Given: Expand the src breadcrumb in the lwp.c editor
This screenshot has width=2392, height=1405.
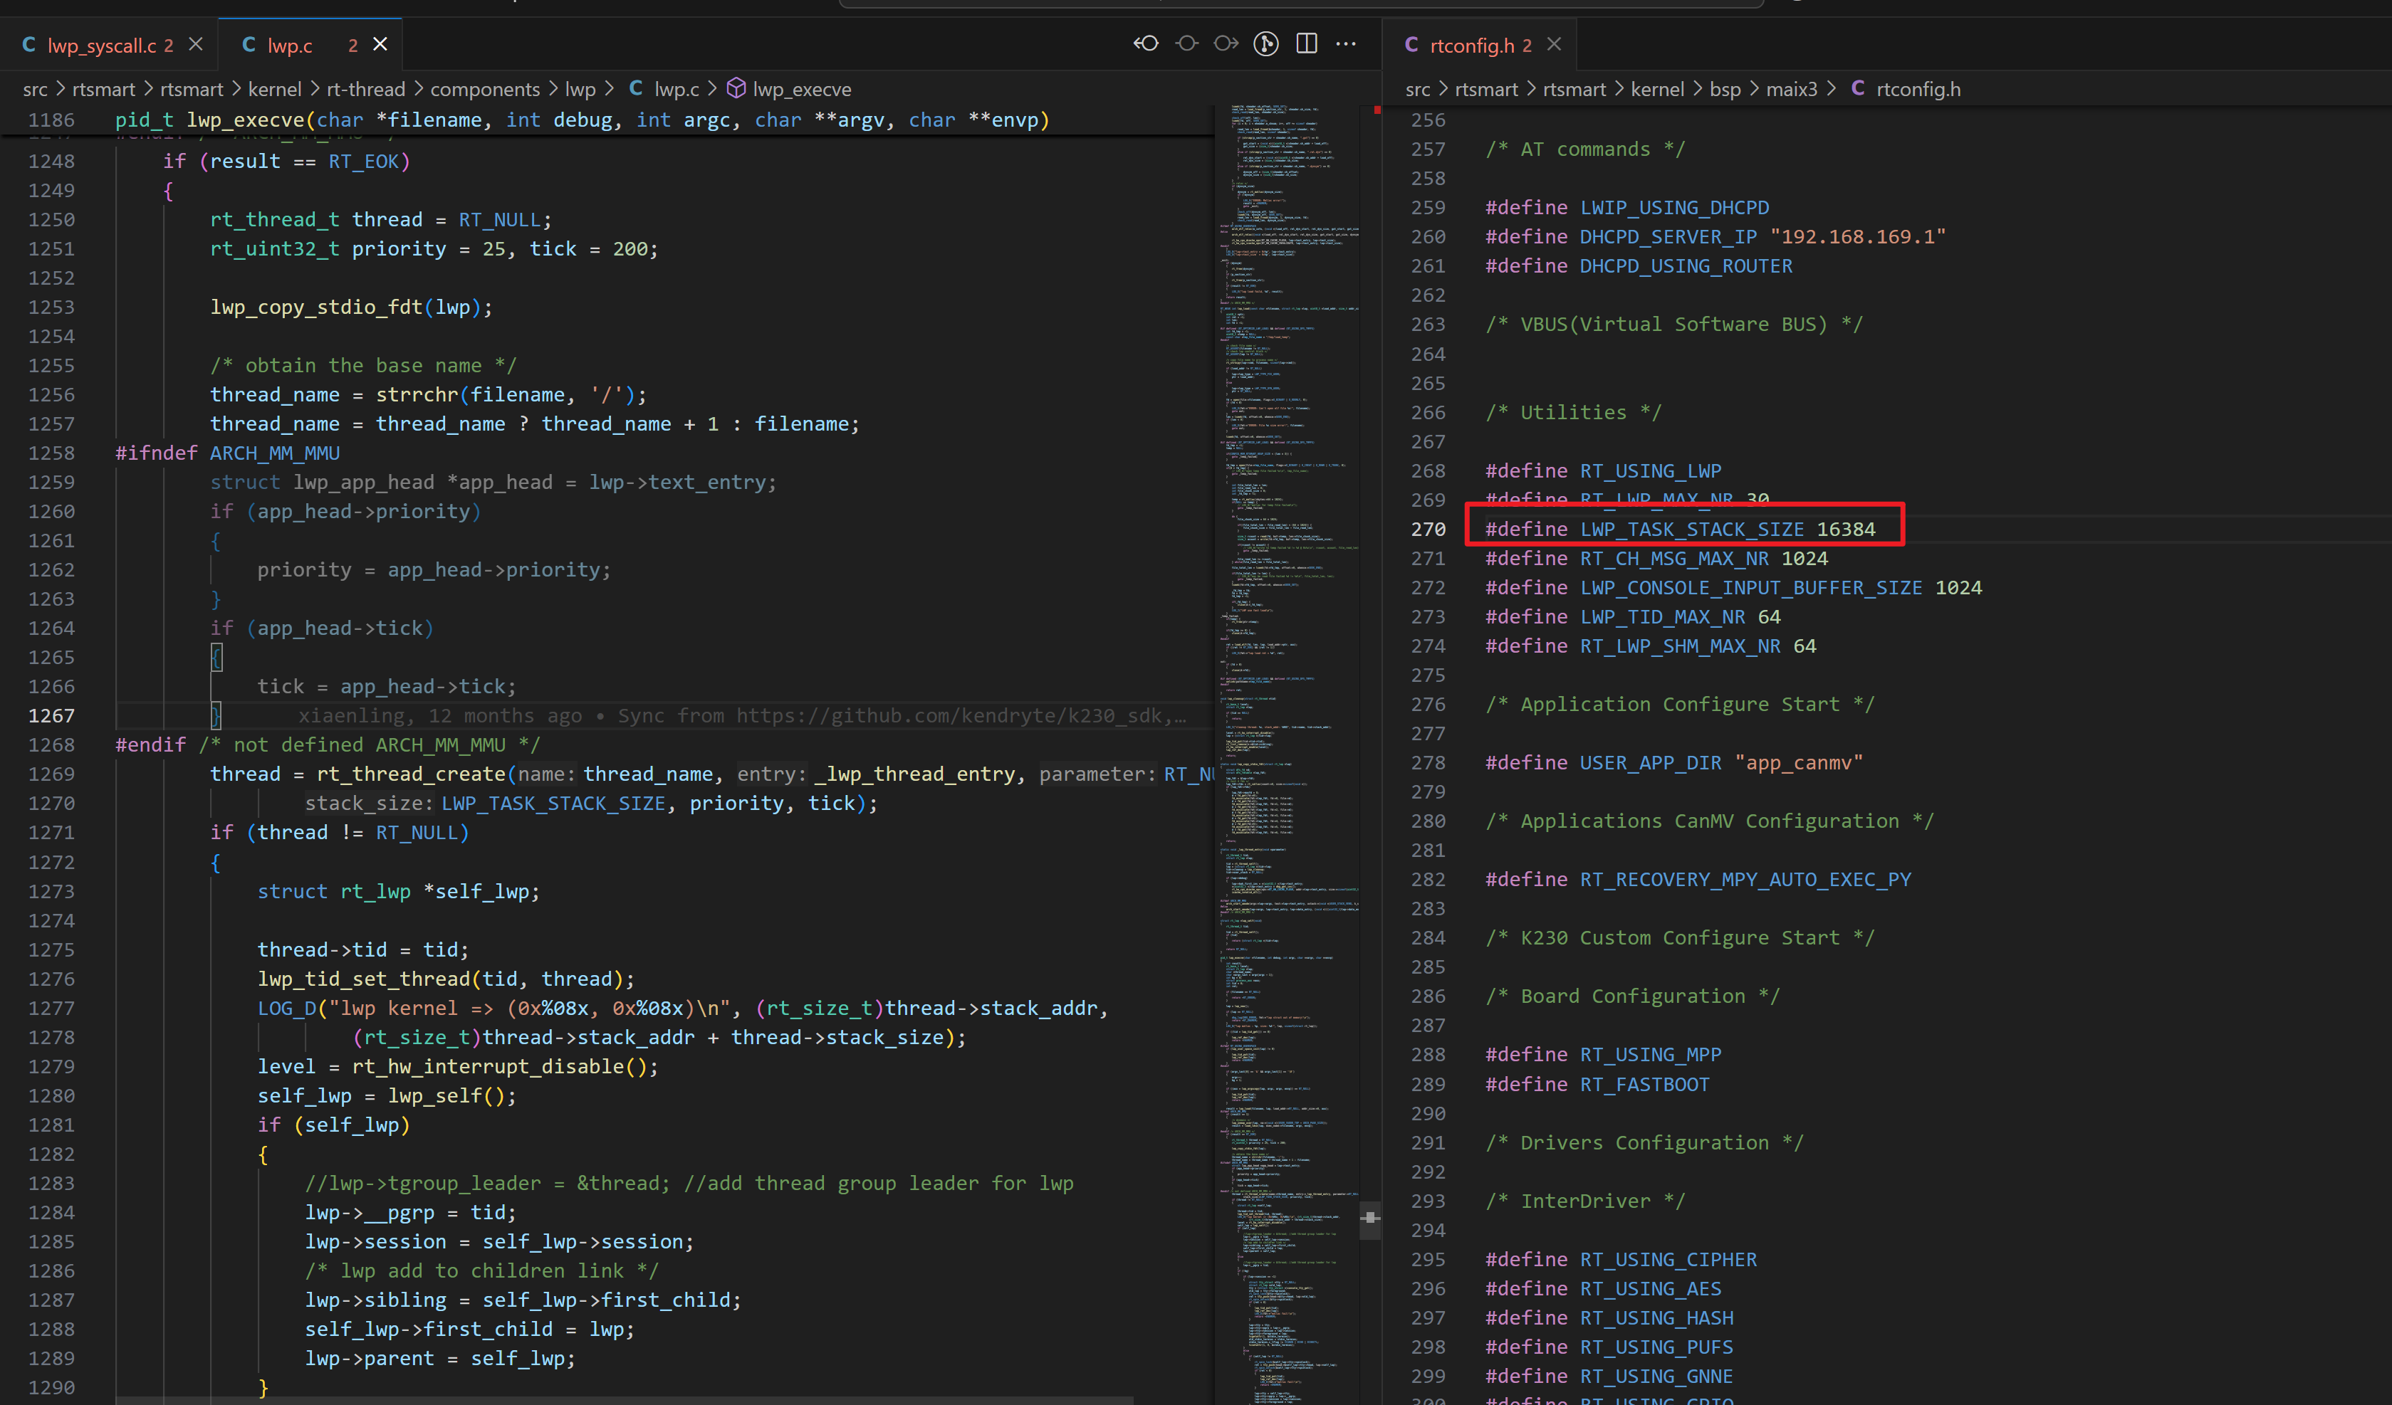Looking at the screenshot, I should pos(35,89).
